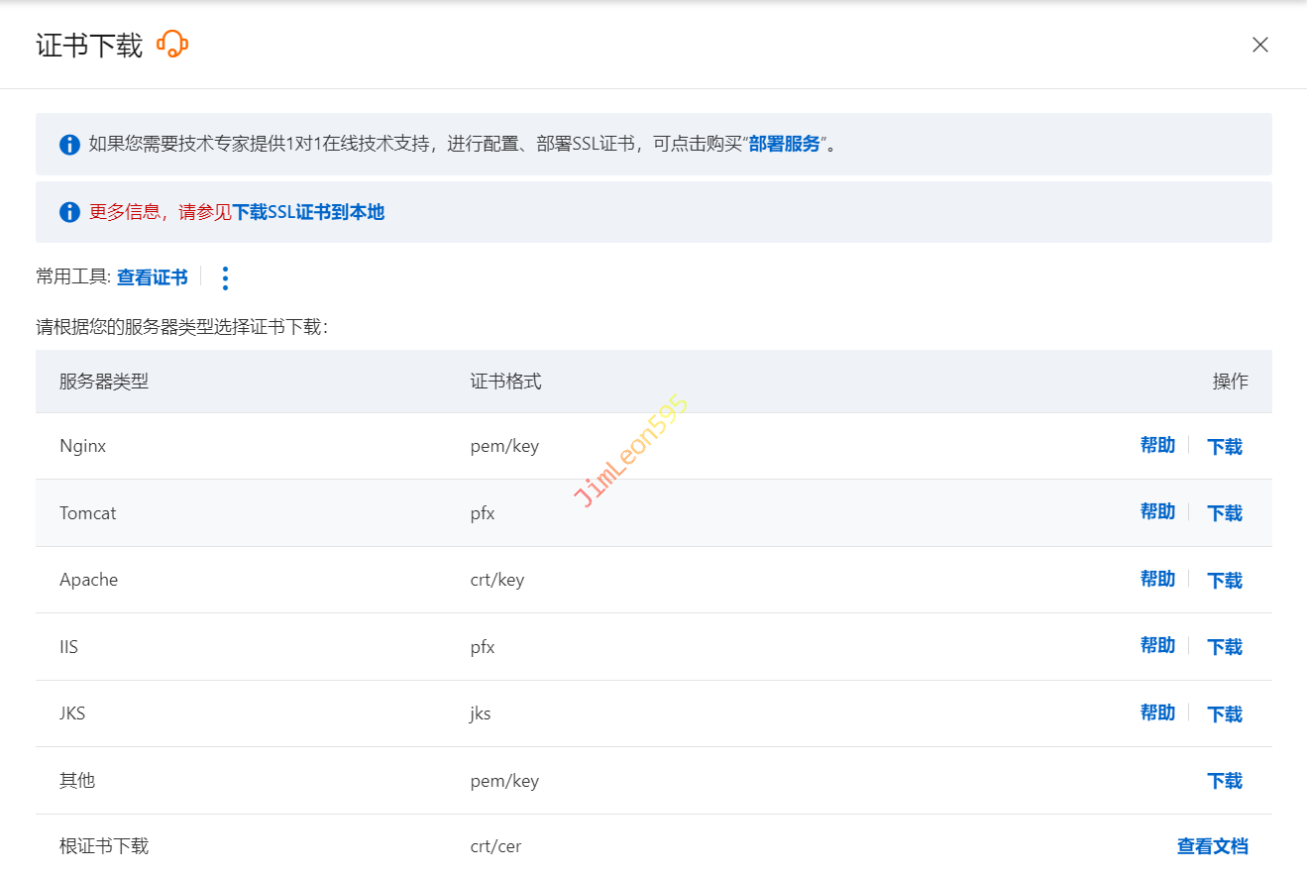Open help for the JKS certificate
Screen dimensions: 1307x877
(x=1156, y=713)
